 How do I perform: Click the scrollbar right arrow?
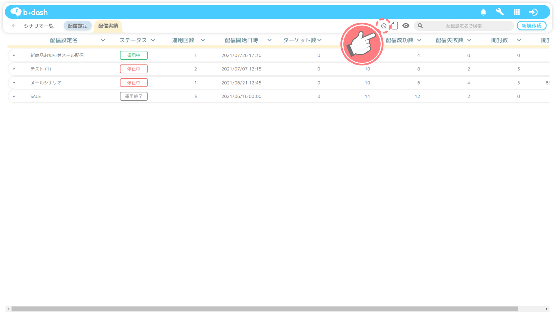(x=546, y=309)
